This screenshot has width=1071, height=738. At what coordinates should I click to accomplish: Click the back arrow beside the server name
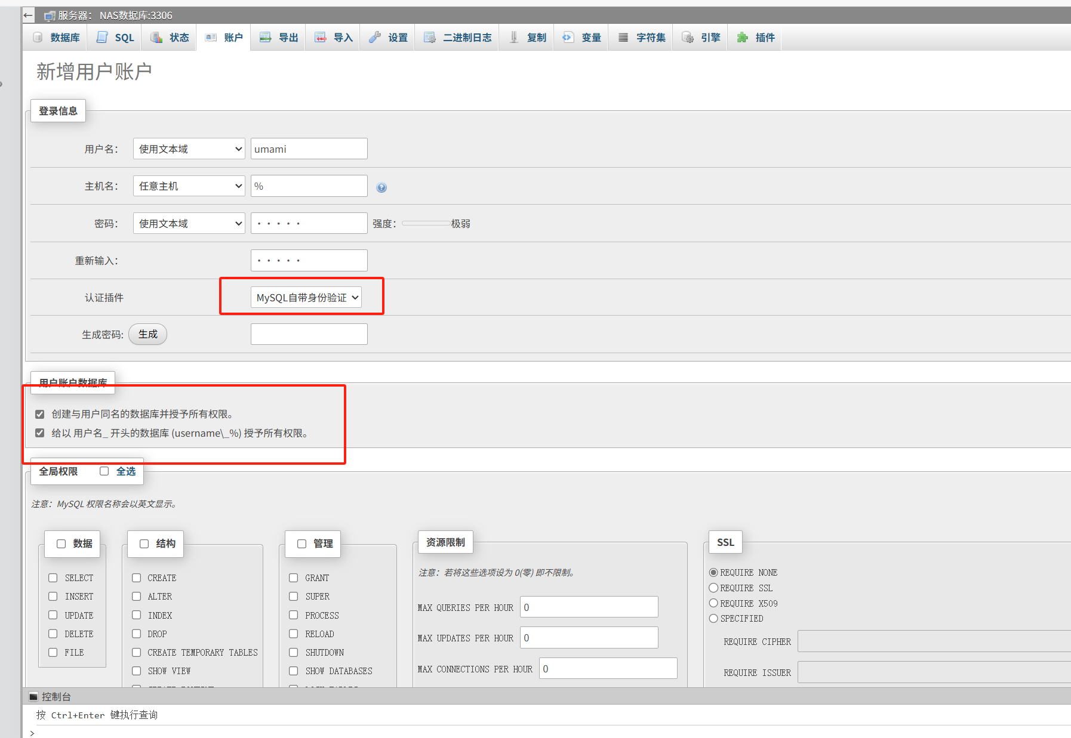tap(29, 16)
